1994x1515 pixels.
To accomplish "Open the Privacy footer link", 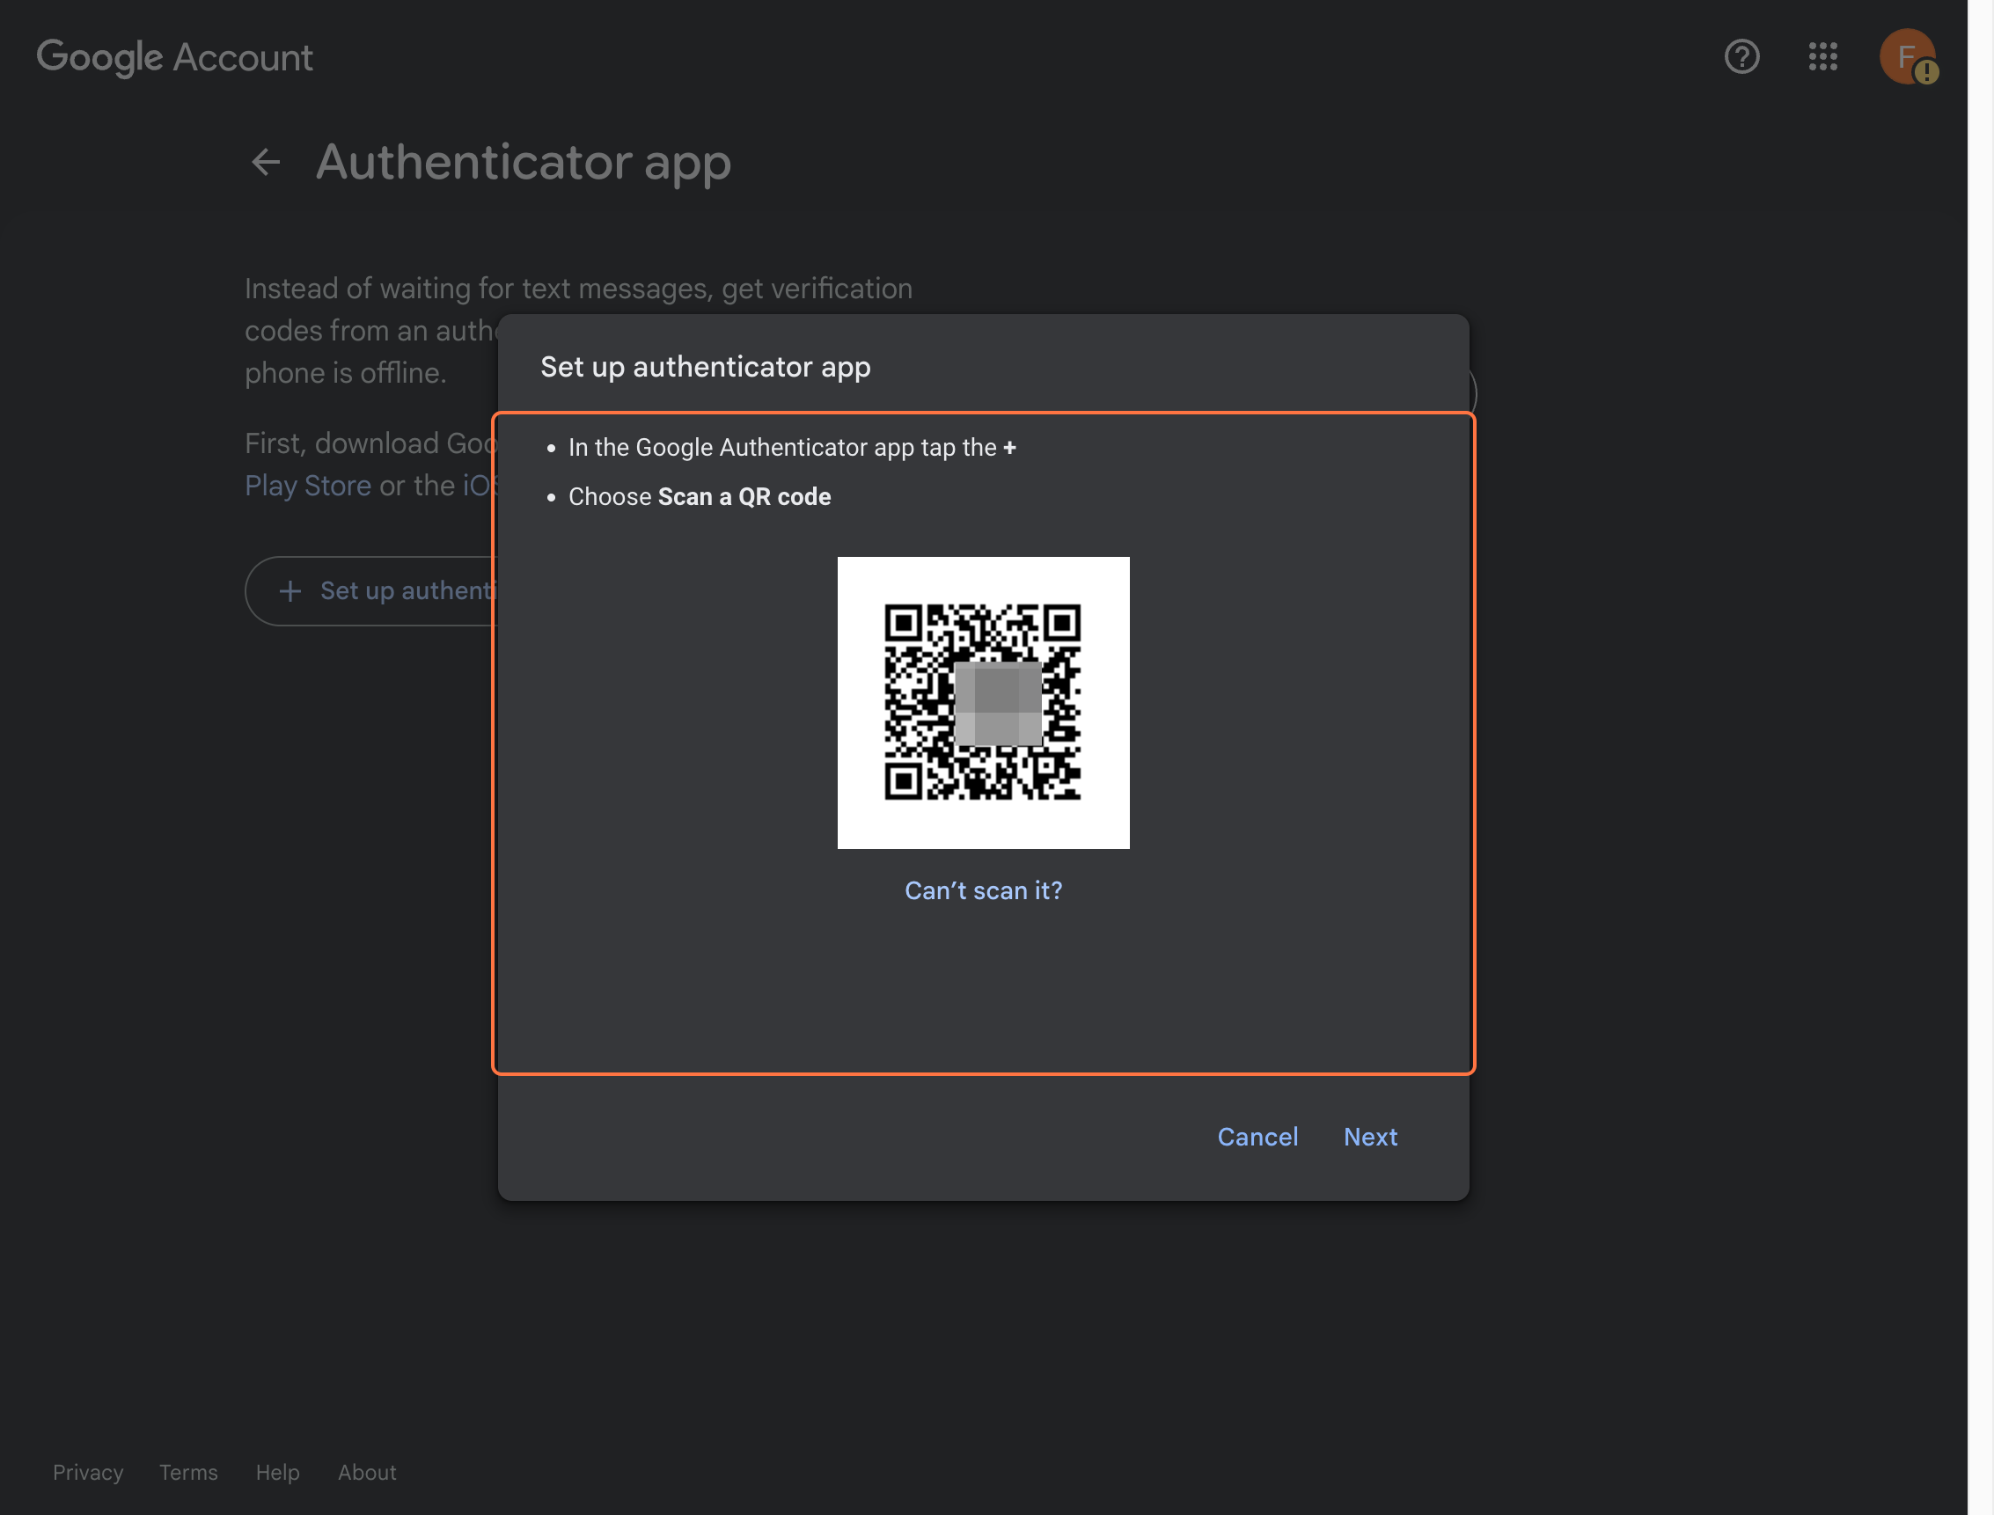I will click(87, 1472).
